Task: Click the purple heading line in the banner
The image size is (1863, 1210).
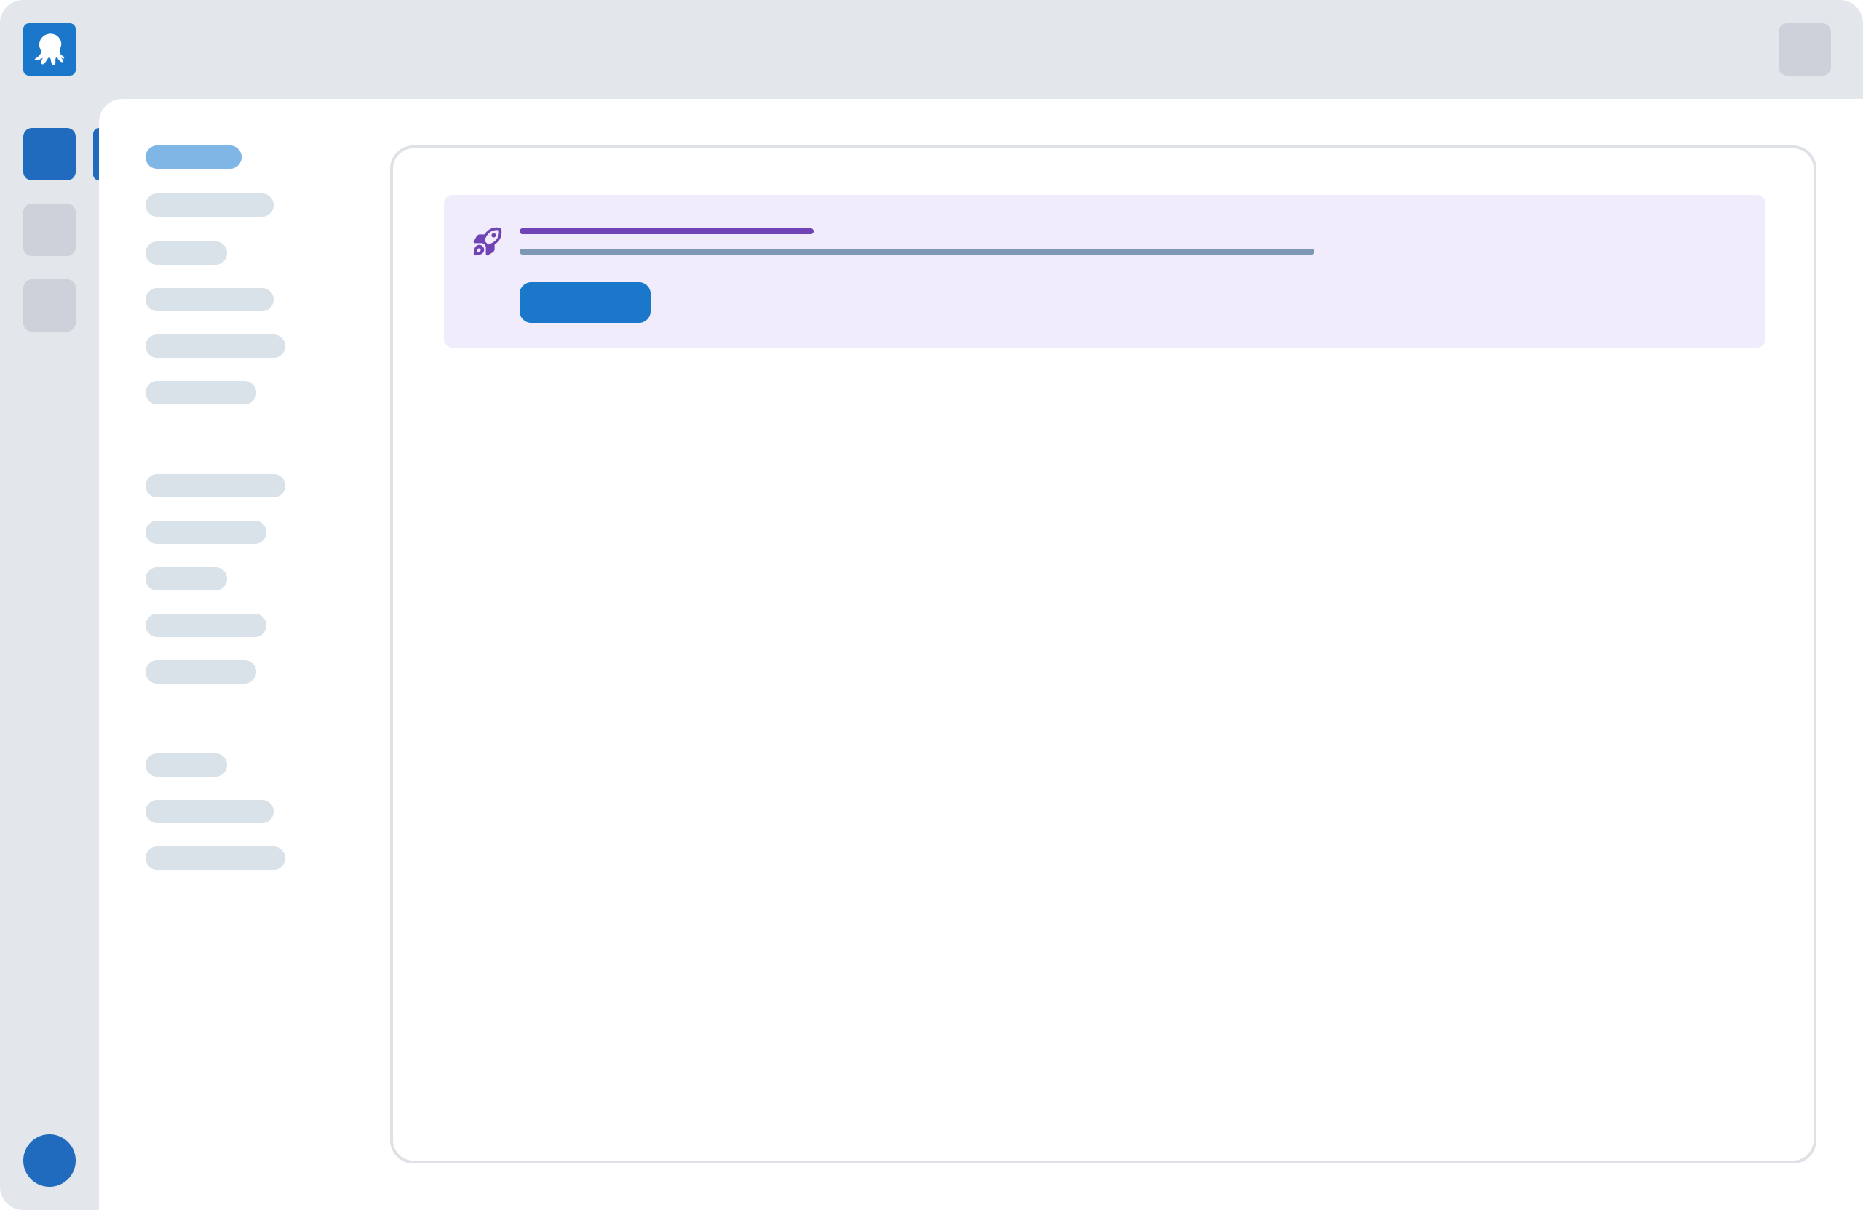Action: [667, 231]
